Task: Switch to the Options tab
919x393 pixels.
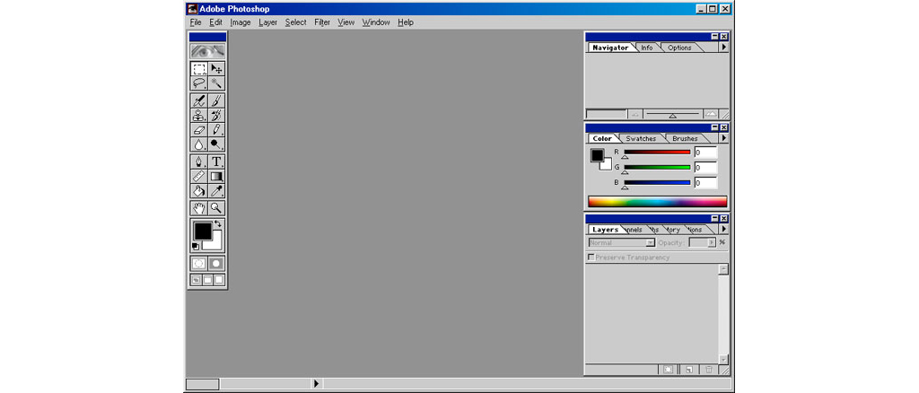Action: tap(679, 48)
